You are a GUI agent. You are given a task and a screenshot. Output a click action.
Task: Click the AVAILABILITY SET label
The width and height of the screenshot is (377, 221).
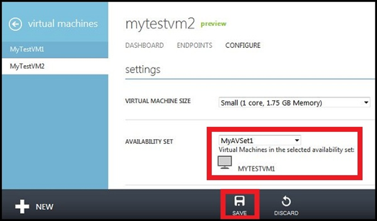pos(149,142)
